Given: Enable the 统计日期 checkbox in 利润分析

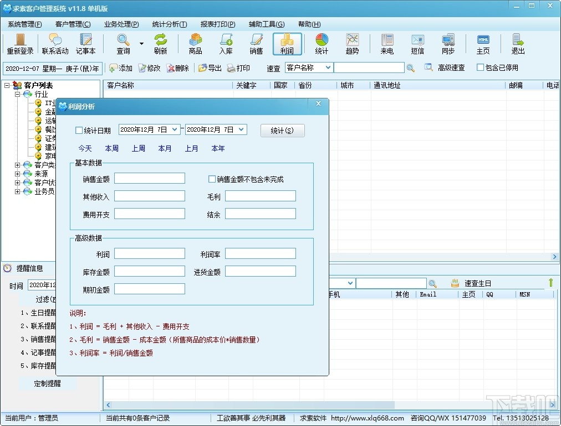Looking at the screenshot, I should pyautogui.click(x=79, y=131).
